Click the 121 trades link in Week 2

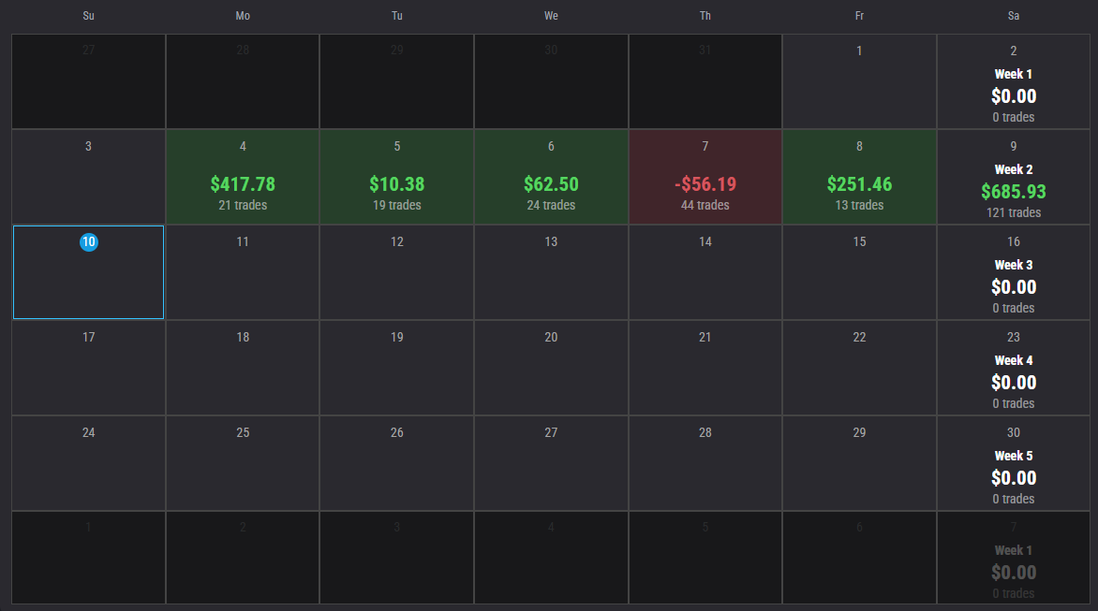[1013, 212]
